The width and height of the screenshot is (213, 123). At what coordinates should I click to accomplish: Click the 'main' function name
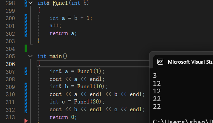click(55, 56)
